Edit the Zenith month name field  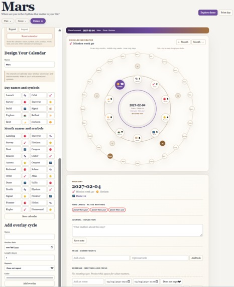pos(13,189)
